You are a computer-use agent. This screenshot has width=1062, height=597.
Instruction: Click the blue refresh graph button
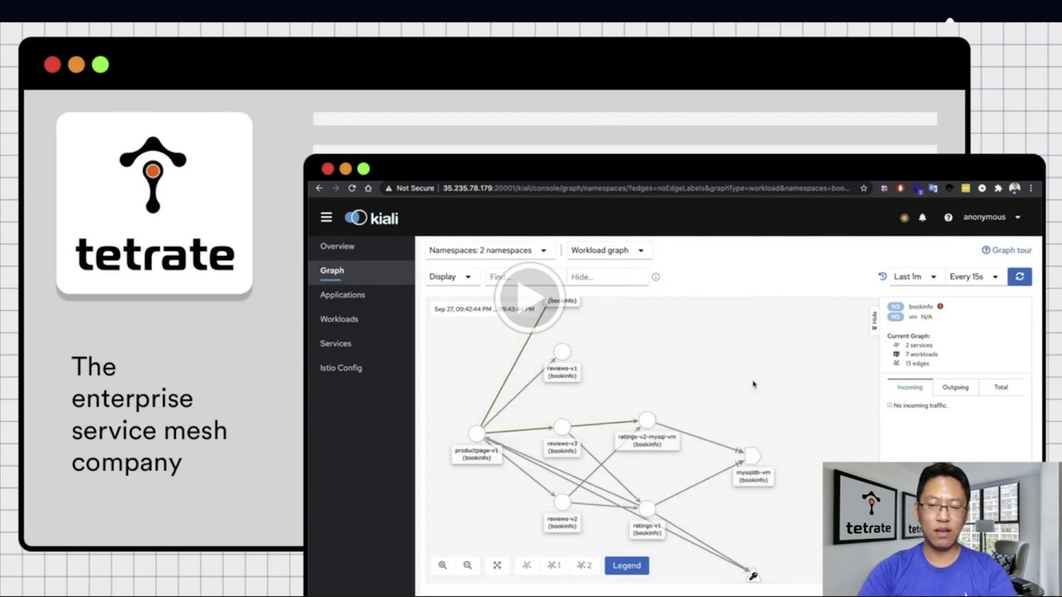click(x=1020, y=277)
